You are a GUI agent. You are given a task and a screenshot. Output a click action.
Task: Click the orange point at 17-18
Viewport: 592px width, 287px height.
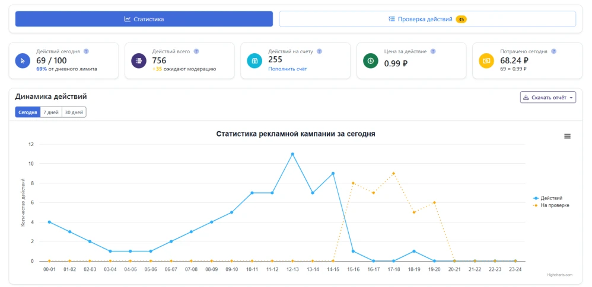pos(393,173)
